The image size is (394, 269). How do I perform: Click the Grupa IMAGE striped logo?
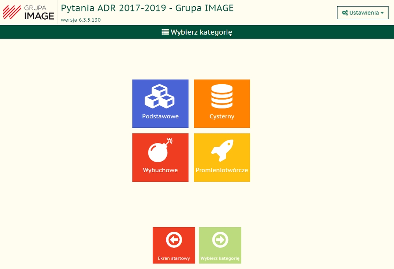point(12,12)
